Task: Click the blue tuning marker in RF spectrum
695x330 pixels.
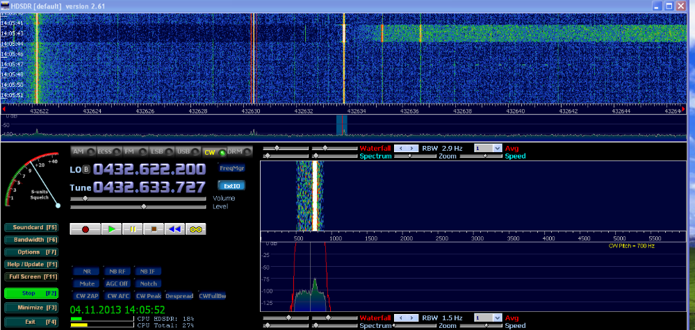Action: tap(342, 124)
